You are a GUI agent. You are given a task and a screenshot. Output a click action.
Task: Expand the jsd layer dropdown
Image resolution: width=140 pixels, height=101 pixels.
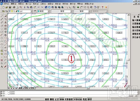pos(32,11)
